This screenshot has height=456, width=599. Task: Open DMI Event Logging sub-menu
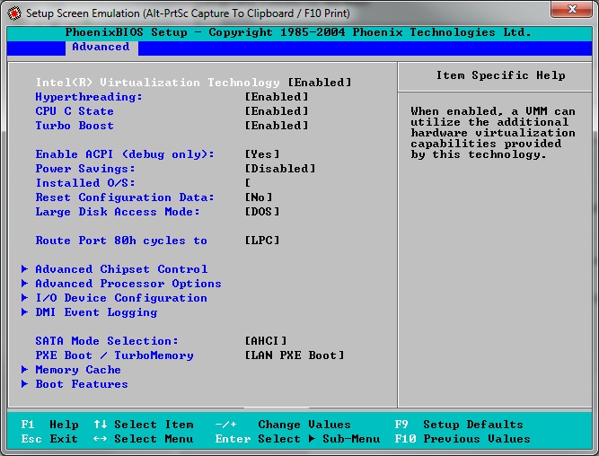[96, 312]
